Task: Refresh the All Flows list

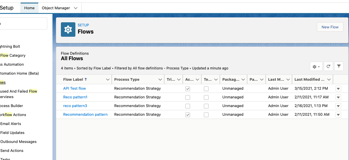Action: (x=328, y=67)
